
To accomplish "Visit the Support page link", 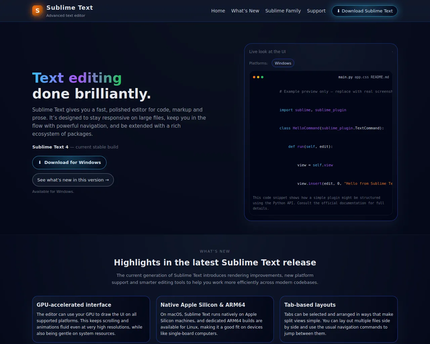I will pyautogui.click(x=316, y=11).
